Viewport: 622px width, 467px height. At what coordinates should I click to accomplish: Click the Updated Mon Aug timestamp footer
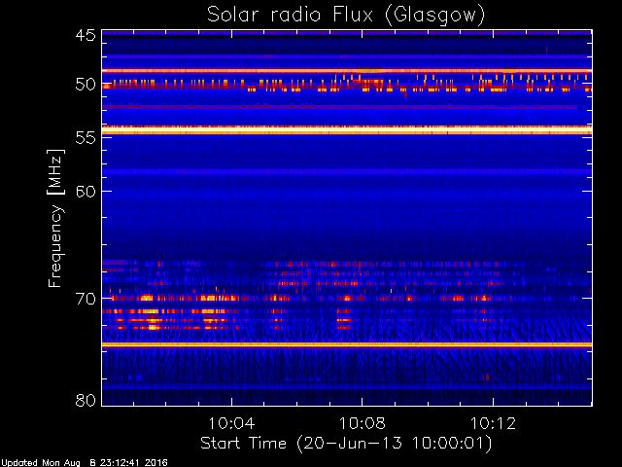[85, 463]
